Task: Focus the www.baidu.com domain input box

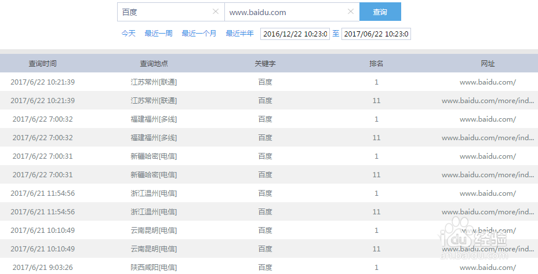Action: click(x=284, y=12)
